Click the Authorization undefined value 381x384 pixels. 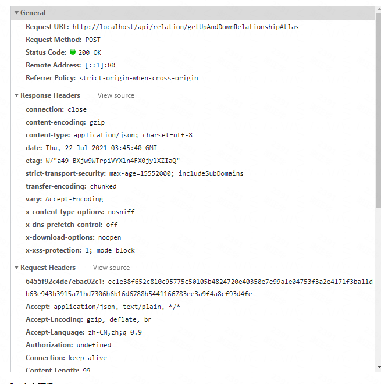93,345
